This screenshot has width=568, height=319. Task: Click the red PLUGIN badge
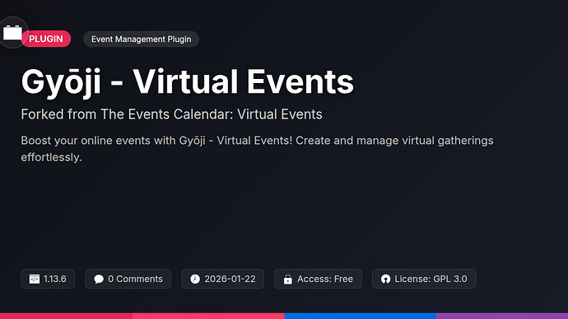coord(46,39)
